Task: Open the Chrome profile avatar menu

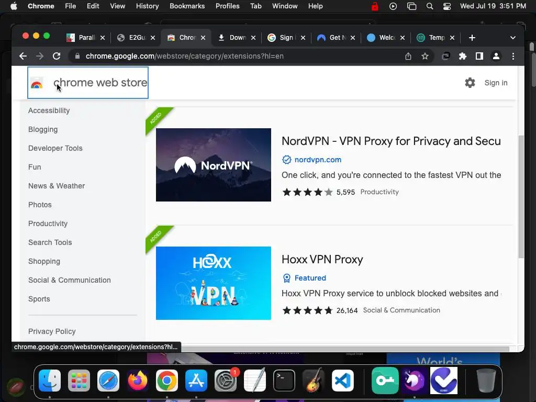Action: [x=496, y=56]
